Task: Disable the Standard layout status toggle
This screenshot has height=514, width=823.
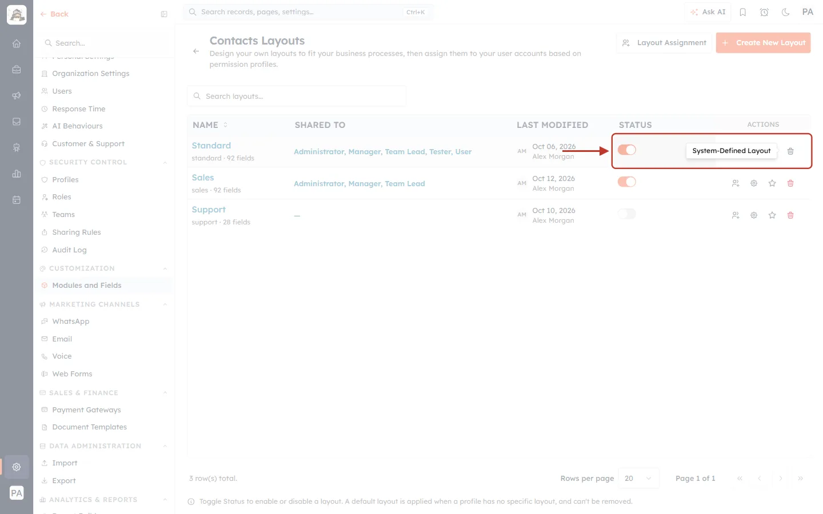Action: [x=627, y=150]
